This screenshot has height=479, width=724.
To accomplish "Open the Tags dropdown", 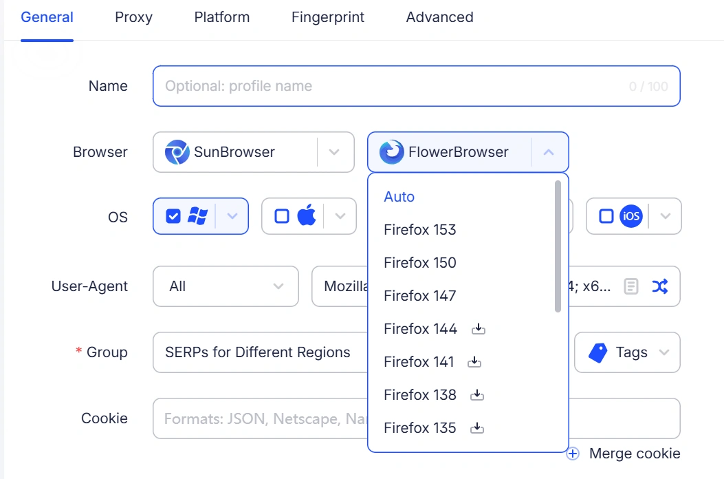I will point(627,352).
